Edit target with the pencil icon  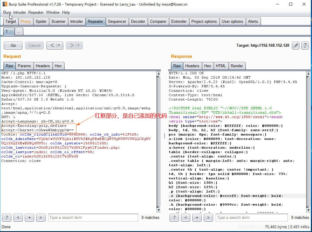pyautogui.click(x=296, y=45)
